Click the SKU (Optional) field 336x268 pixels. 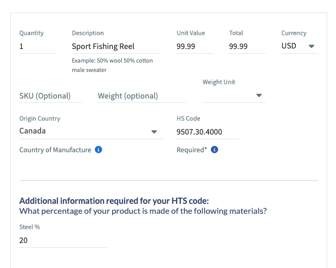pos(51,95)
